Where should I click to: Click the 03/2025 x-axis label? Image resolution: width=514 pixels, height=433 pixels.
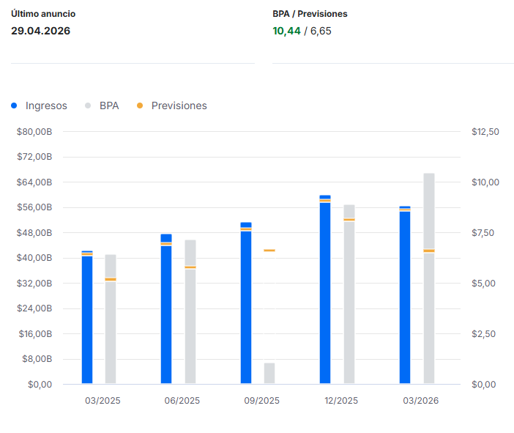[103, 401]
